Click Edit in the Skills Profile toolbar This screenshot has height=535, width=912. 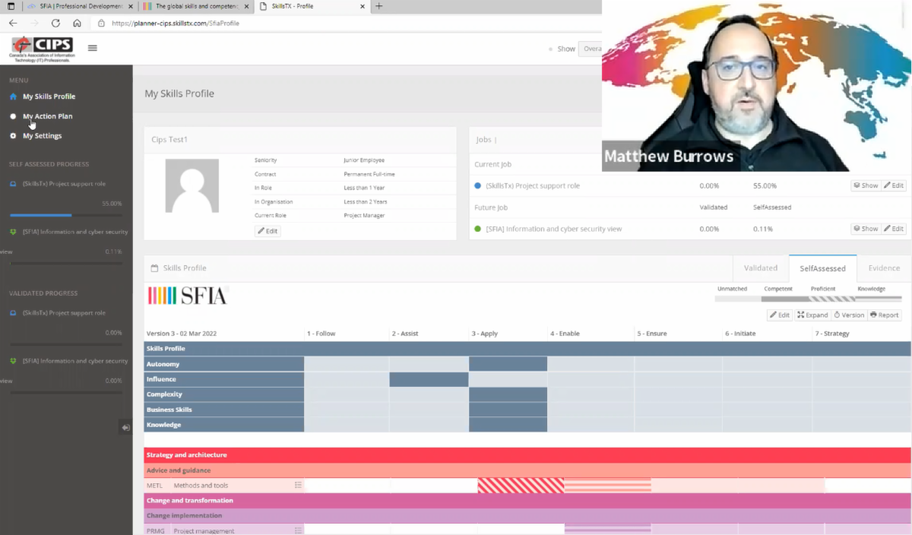[780, 315]
